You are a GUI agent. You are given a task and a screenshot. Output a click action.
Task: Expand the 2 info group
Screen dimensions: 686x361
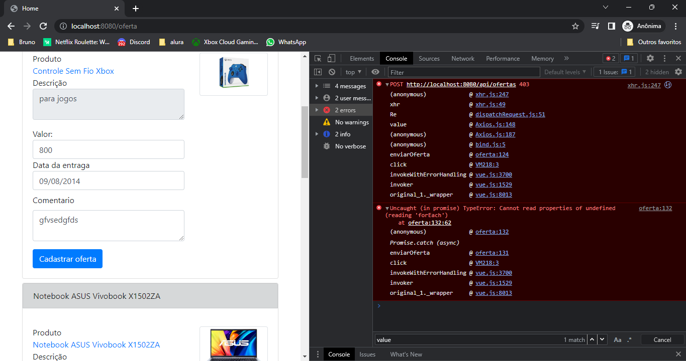(317, 134)
